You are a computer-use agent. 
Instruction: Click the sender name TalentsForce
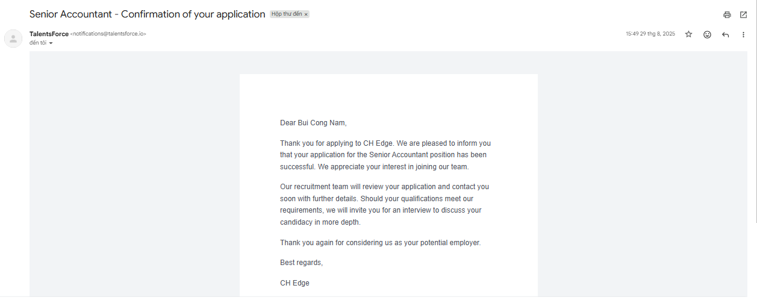pos(49,34)
